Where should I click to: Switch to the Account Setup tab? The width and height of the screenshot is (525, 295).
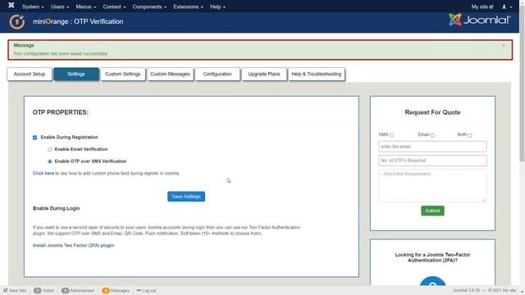click(30, 75)
